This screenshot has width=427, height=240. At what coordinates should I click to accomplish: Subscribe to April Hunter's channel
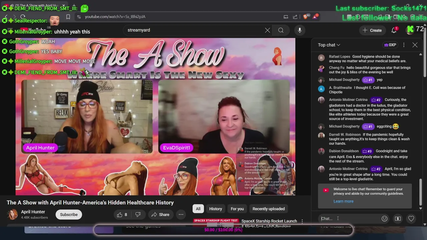click(x=69, y=215)
